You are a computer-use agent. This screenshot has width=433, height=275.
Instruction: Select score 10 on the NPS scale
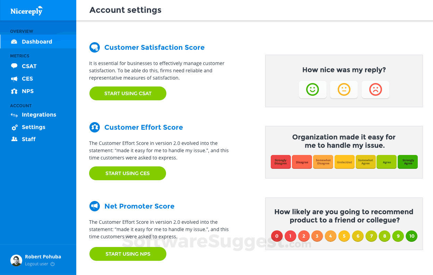[x=412, y=236]
